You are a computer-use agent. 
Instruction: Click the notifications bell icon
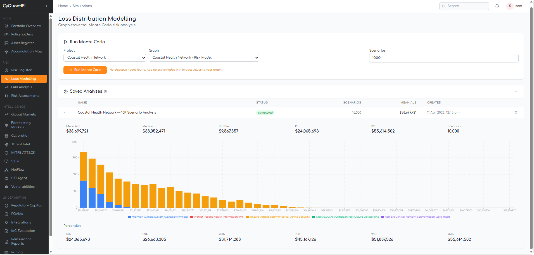click(497, 6)
